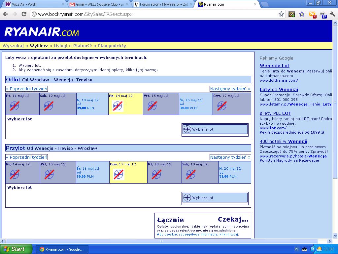This screenshot has width=338, height=254.
Task: Open a new tab button
Action: [x=264, y=4]
